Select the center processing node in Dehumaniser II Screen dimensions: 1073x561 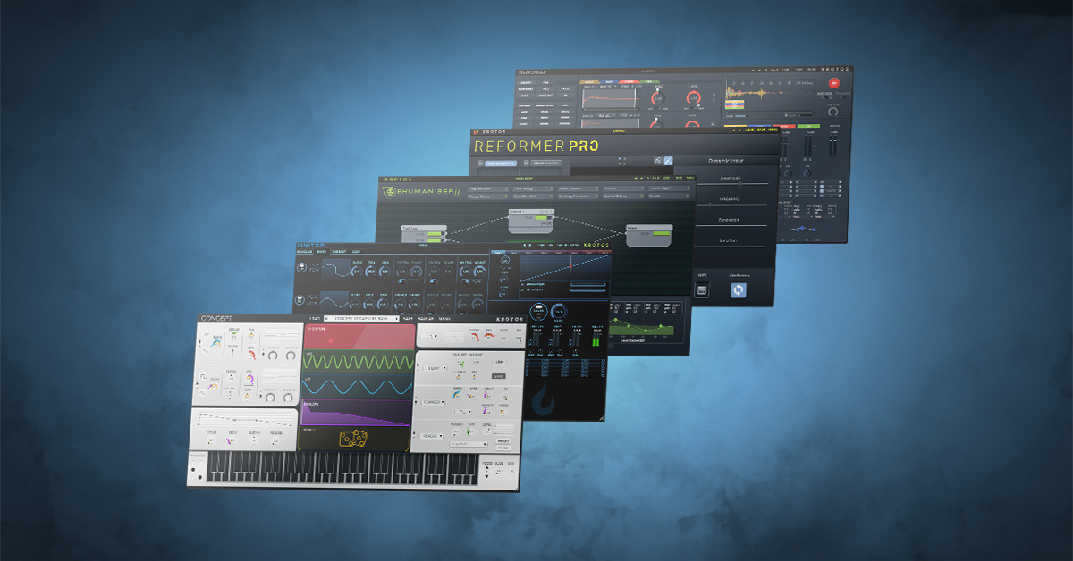tap(531, 222)
